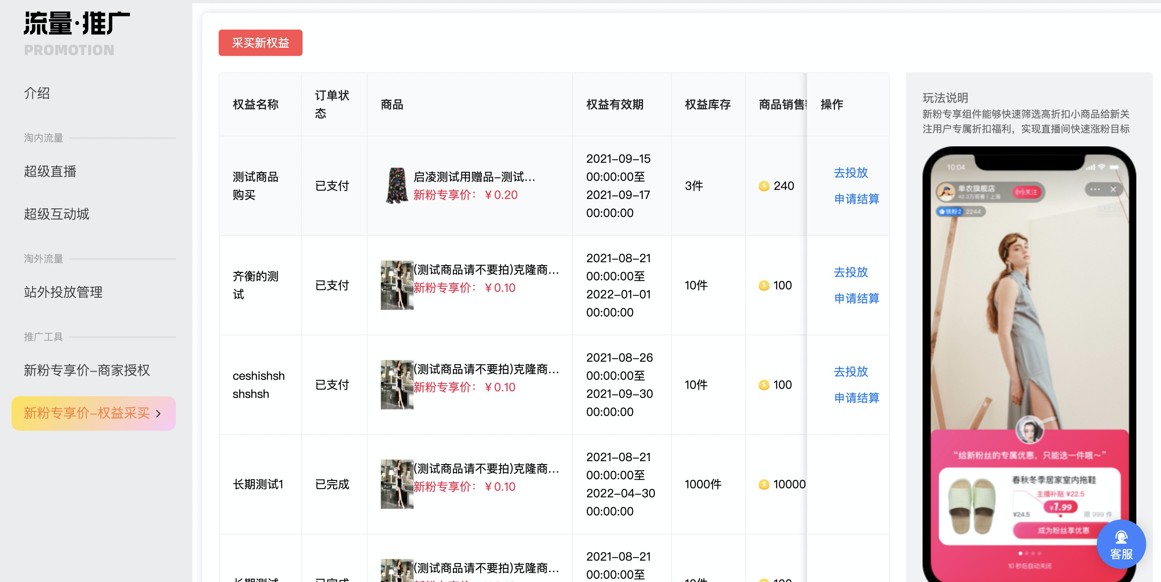
Task: Click the 采买新权益 red button
Action: (x=260, y=43)
